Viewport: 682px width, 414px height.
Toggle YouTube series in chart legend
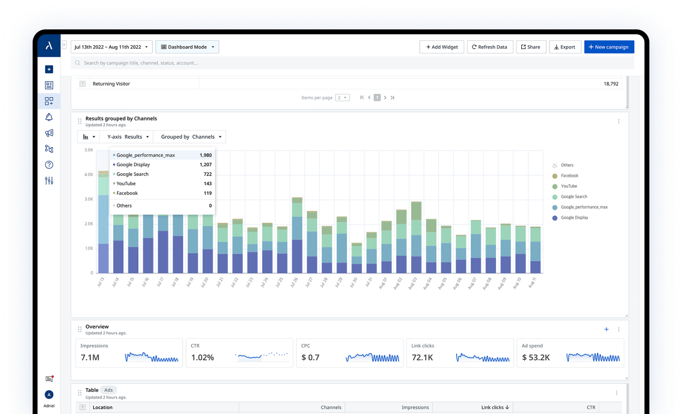(569, 186)
